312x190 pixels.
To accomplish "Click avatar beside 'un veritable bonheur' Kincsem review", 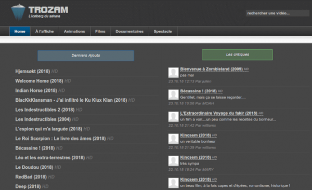I will point(173,139).
